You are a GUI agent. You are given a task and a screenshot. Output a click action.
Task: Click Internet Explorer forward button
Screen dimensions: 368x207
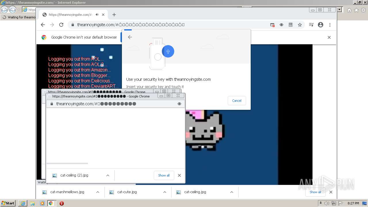pyautogui.click(x=12, y=9)
